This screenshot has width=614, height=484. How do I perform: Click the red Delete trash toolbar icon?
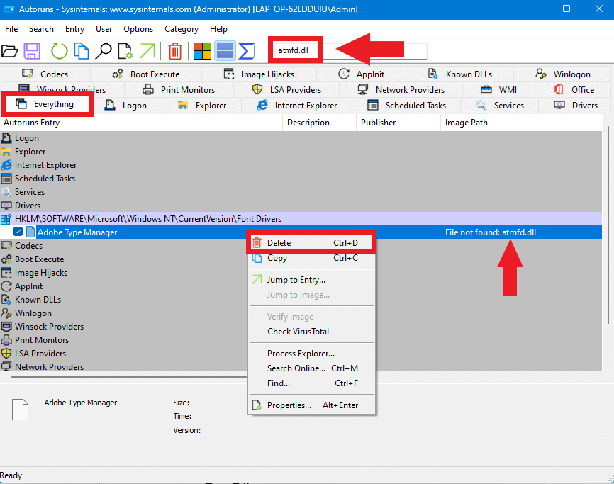175,51
